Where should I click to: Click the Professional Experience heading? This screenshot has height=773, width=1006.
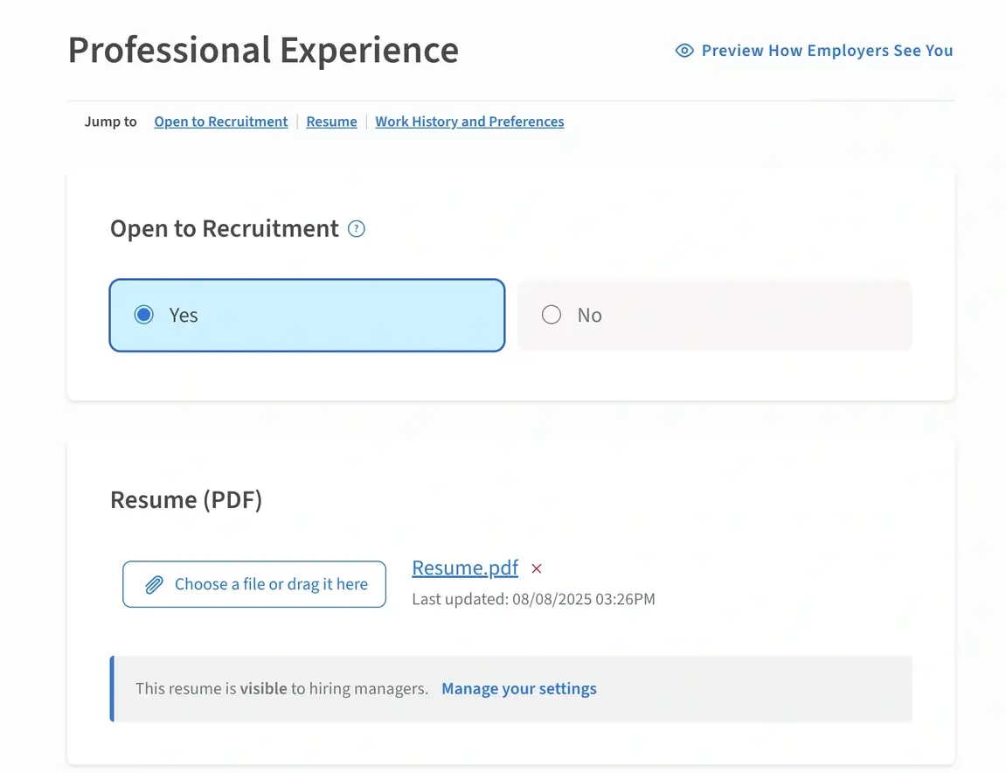click(x=263, y=50)
